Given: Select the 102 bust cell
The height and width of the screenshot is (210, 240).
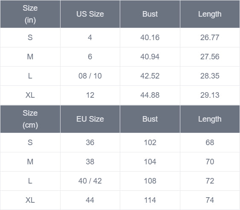Looking at the screenshot, I should click(150, 143).
